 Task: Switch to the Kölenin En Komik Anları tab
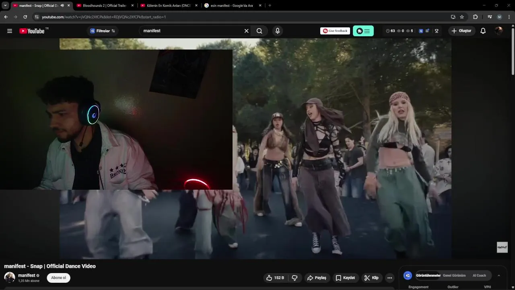click(x=169, y=6)
